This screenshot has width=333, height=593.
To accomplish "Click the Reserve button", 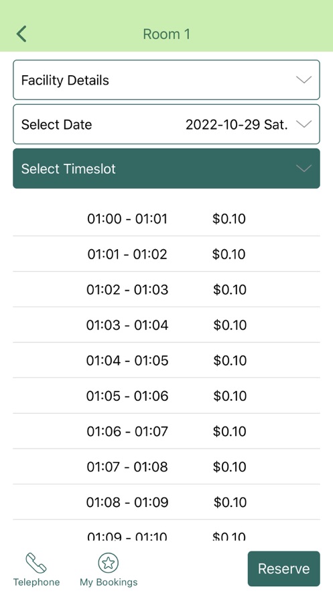I will point(283,568).
